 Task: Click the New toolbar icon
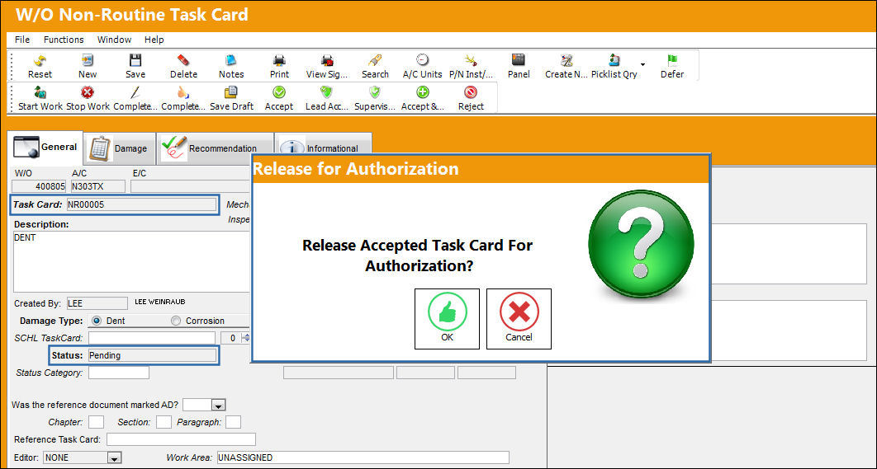tap(88, 60)
